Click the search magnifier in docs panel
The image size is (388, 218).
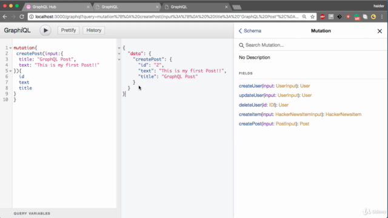coord(241,45)
